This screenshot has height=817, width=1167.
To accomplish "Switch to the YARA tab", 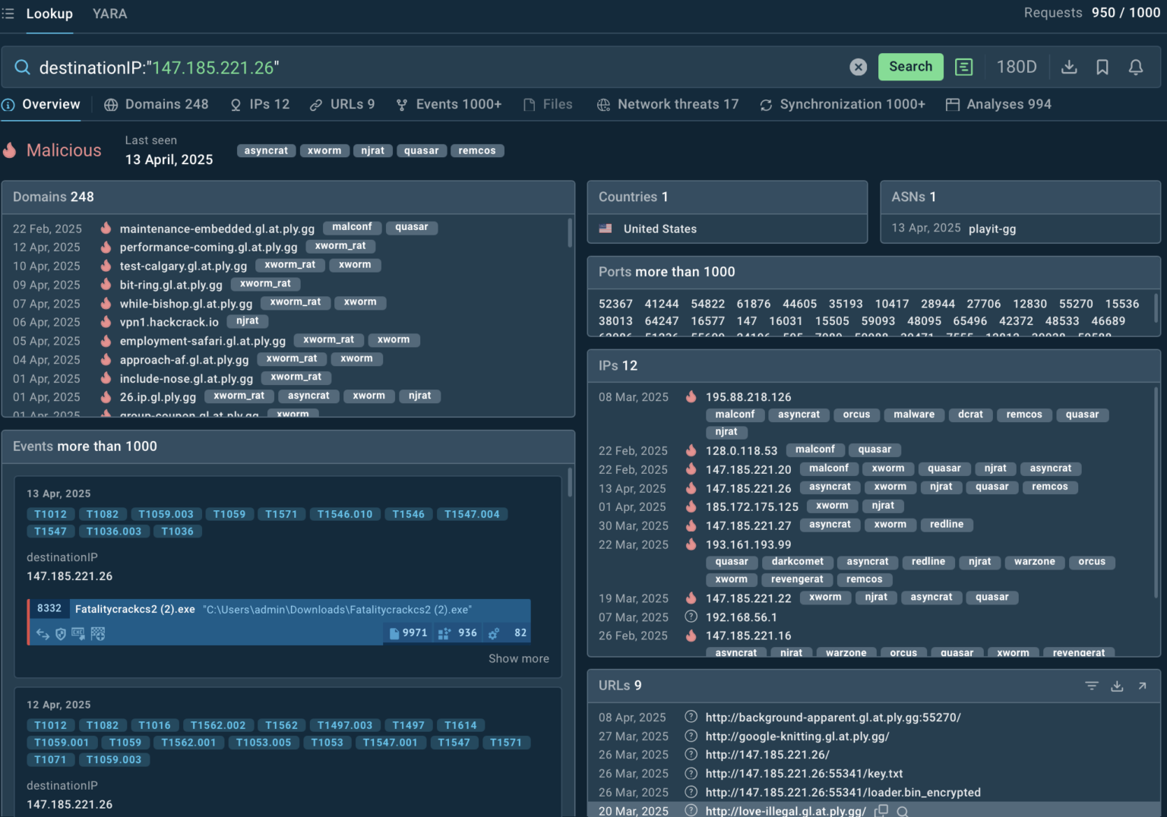I will click(109, 14).
